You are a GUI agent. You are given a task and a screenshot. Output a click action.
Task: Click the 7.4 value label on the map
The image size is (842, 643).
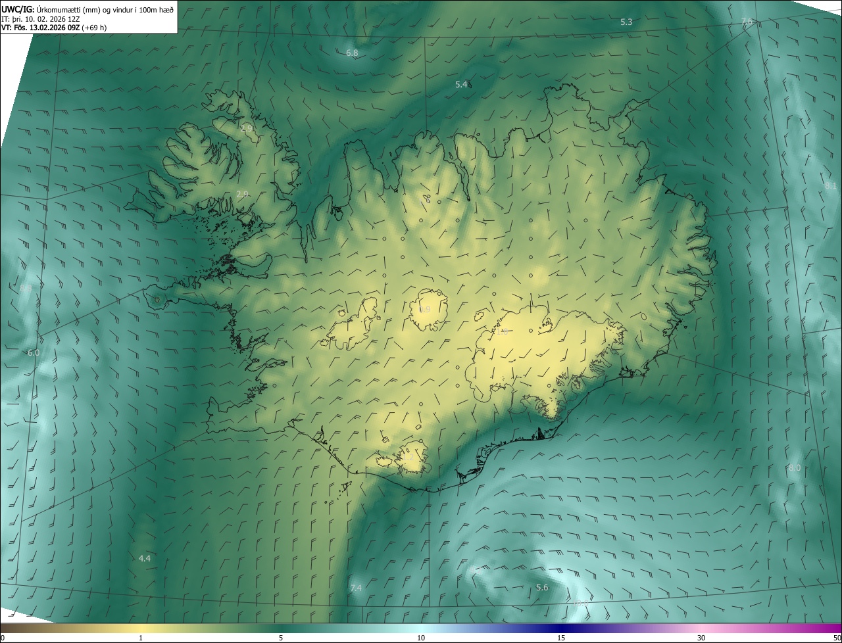(356, 588)
